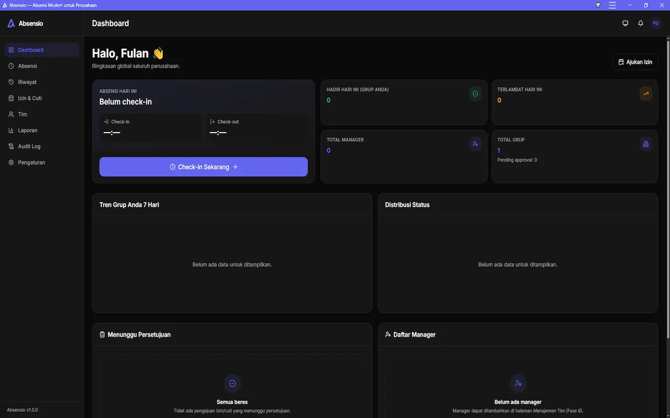Open Absensi page from sidebar
The width and height of the screenshot is (670, 418).
[42, 66]
